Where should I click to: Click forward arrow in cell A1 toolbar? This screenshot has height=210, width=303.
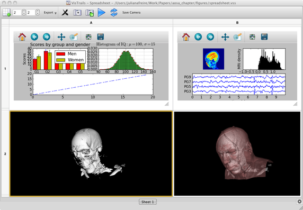pos(47,36)
